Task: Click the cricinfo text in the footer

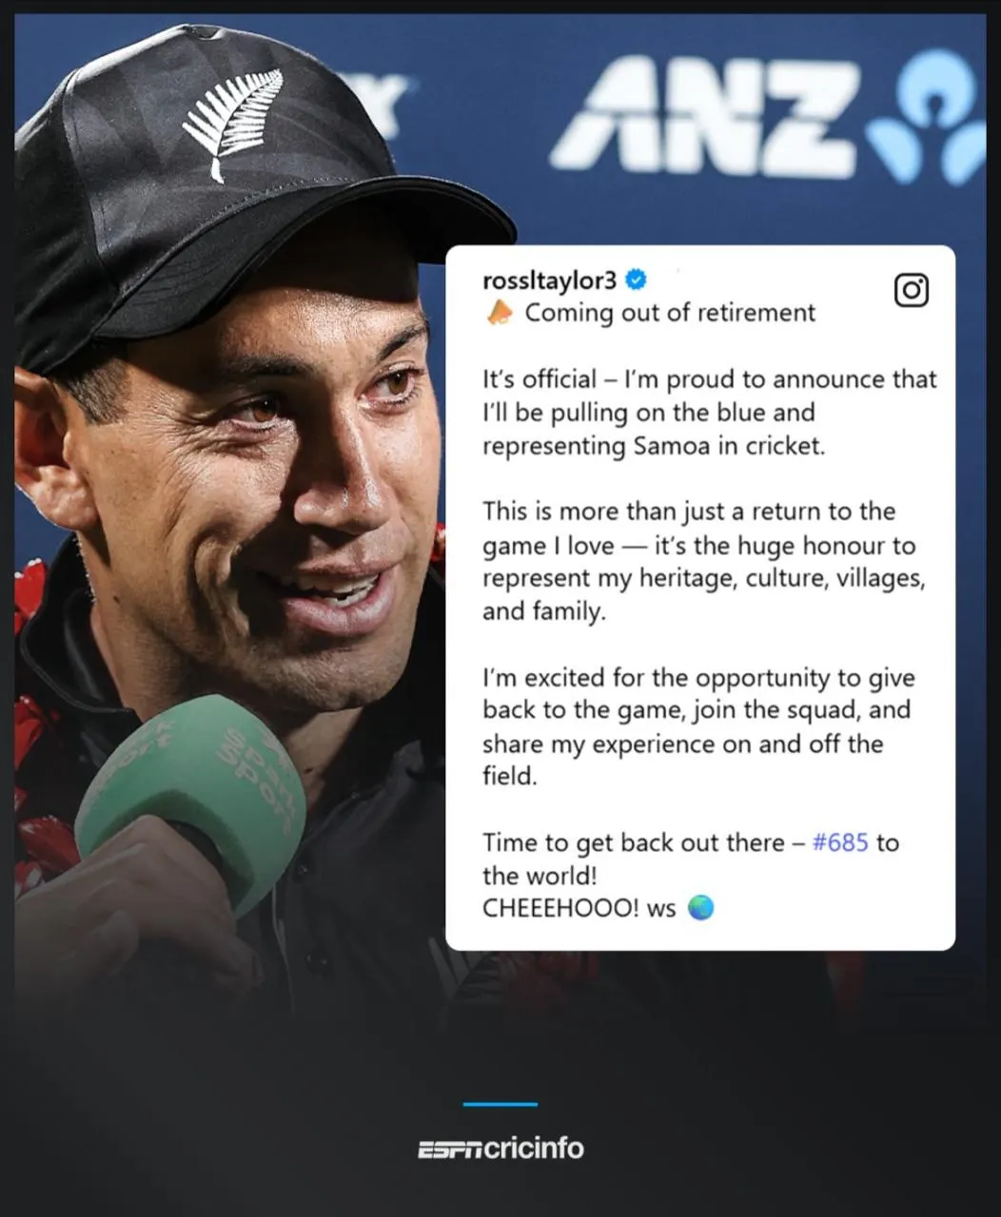Action: tap(534, 1149)
